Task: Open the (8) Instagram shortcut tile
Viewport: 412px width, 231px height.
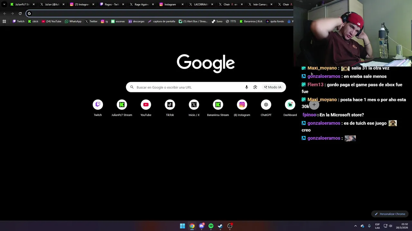Action: tap(242, 108)
